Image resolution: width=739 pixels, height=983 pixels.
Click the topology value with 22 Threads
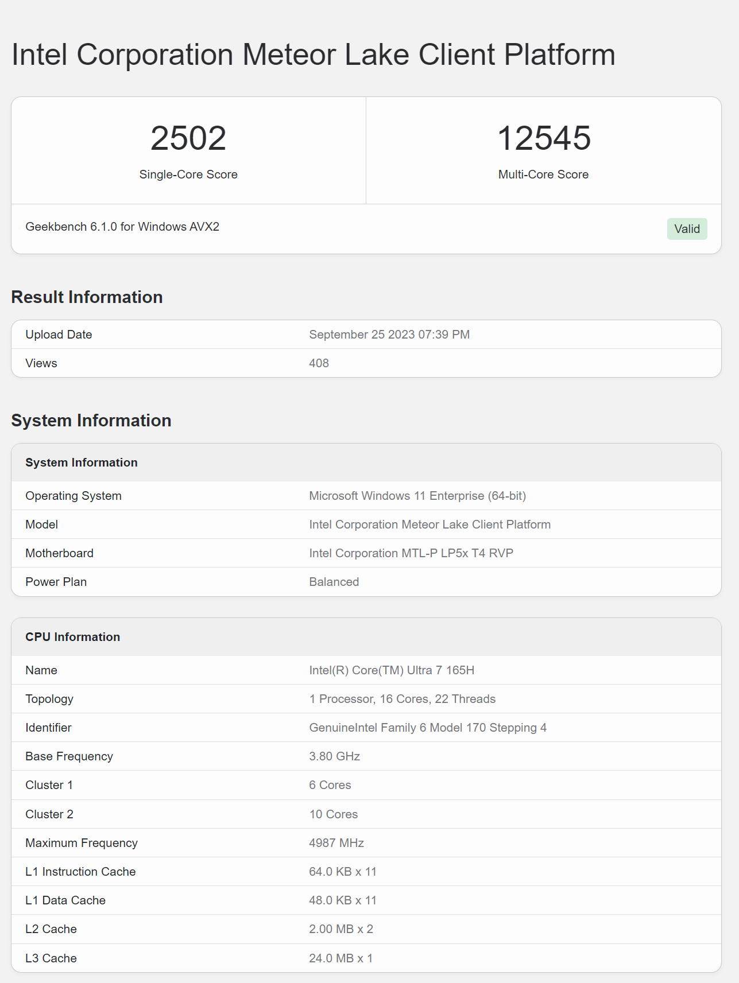coord(402,699)
